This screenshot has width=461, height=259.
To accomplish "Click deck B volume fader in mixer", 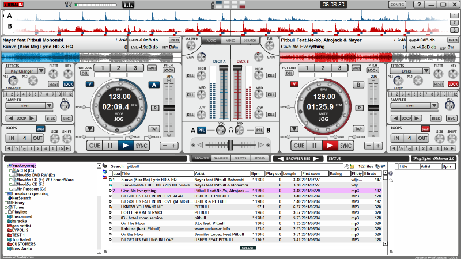I will coord(237,68).
